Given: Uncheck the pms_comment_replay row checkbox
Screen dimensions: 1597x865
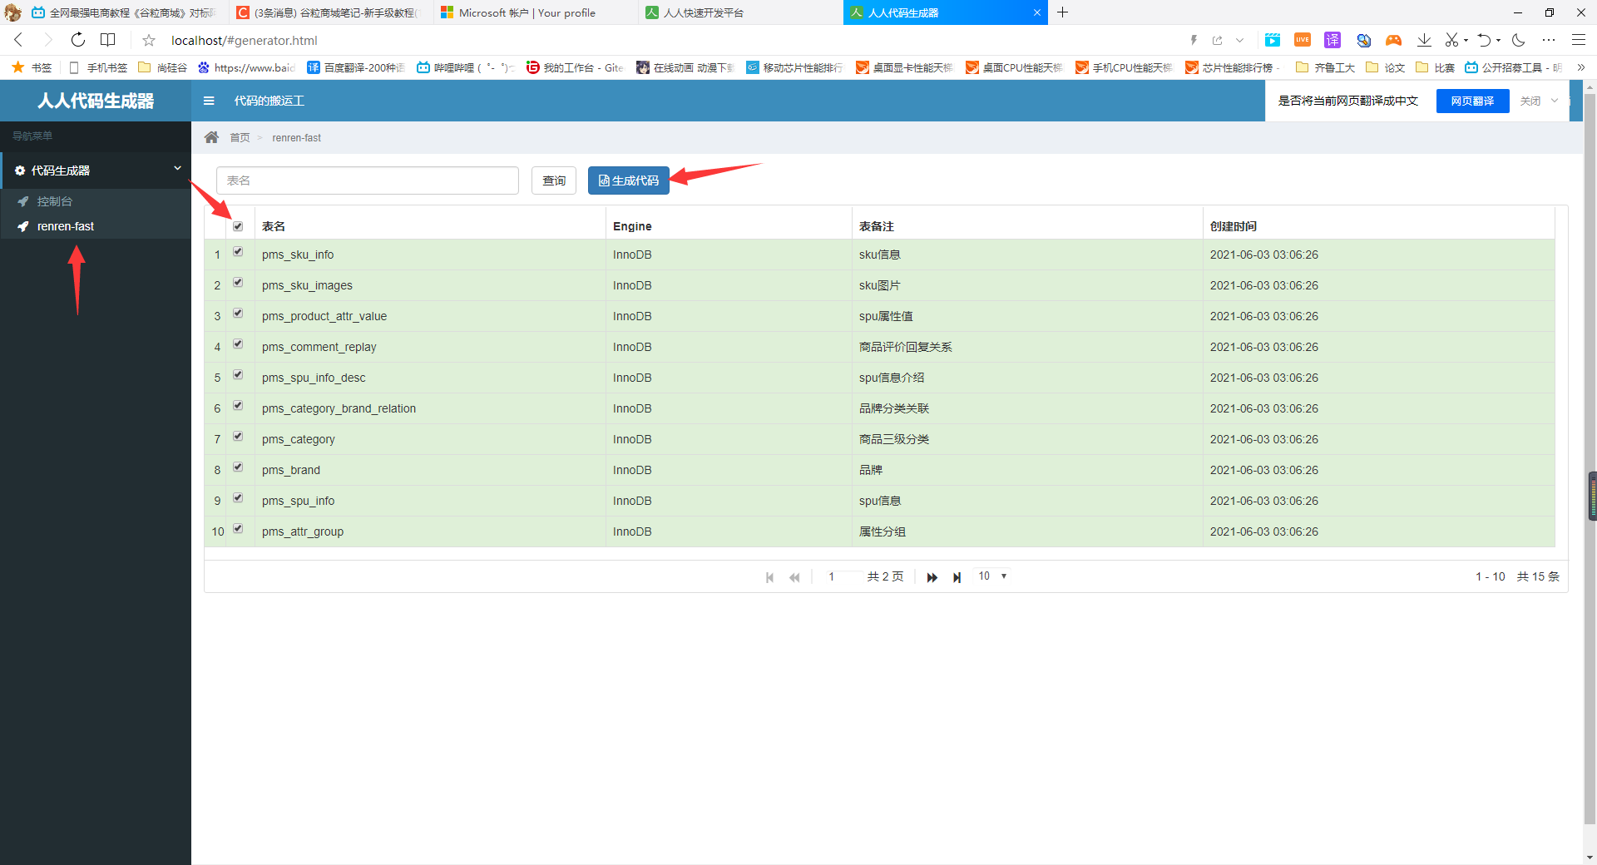Looking at the screenshot, I should (238, 344).
